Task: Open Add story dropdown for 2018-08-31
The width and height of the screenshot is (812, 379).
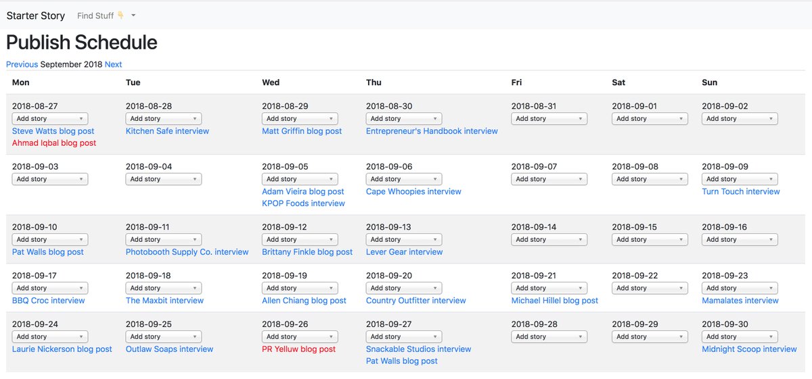Action: pyautogui.click(x=549, y=119)
